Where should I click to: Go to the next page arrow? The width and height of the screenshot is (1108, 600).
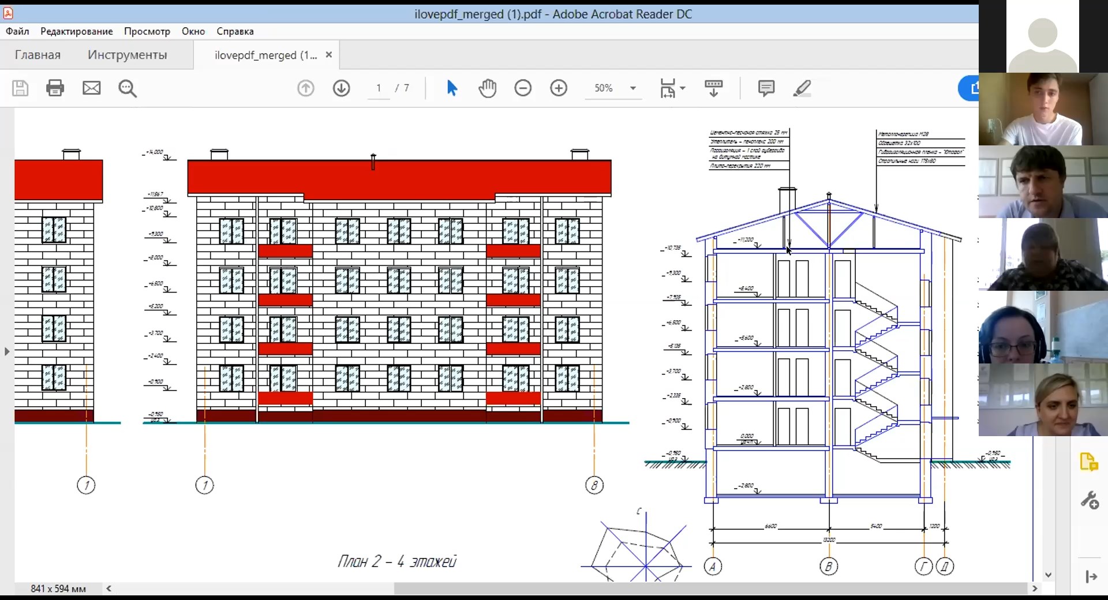tap(342, 88)
